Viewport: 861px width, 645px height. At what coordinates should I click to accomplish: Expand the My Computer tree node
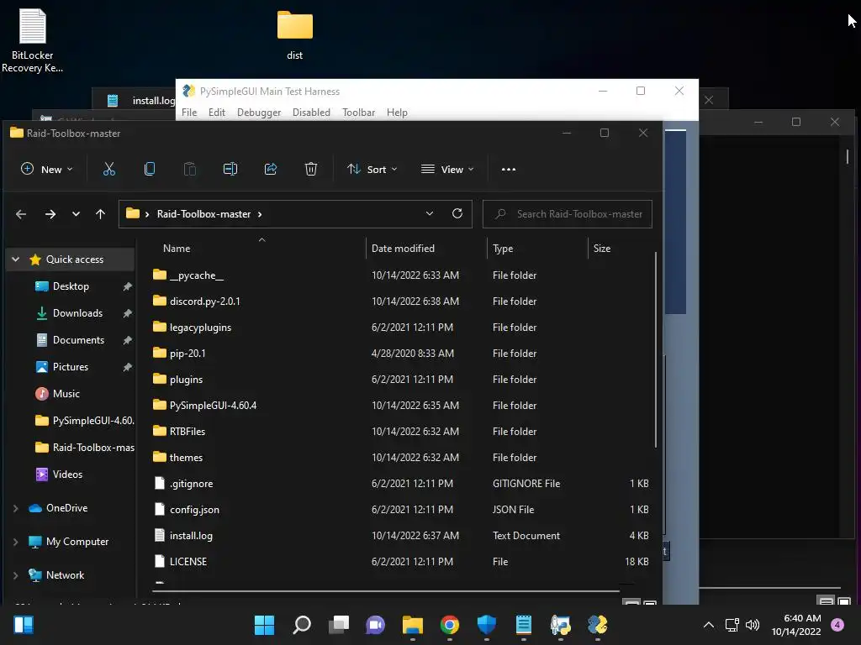(15, 542)
